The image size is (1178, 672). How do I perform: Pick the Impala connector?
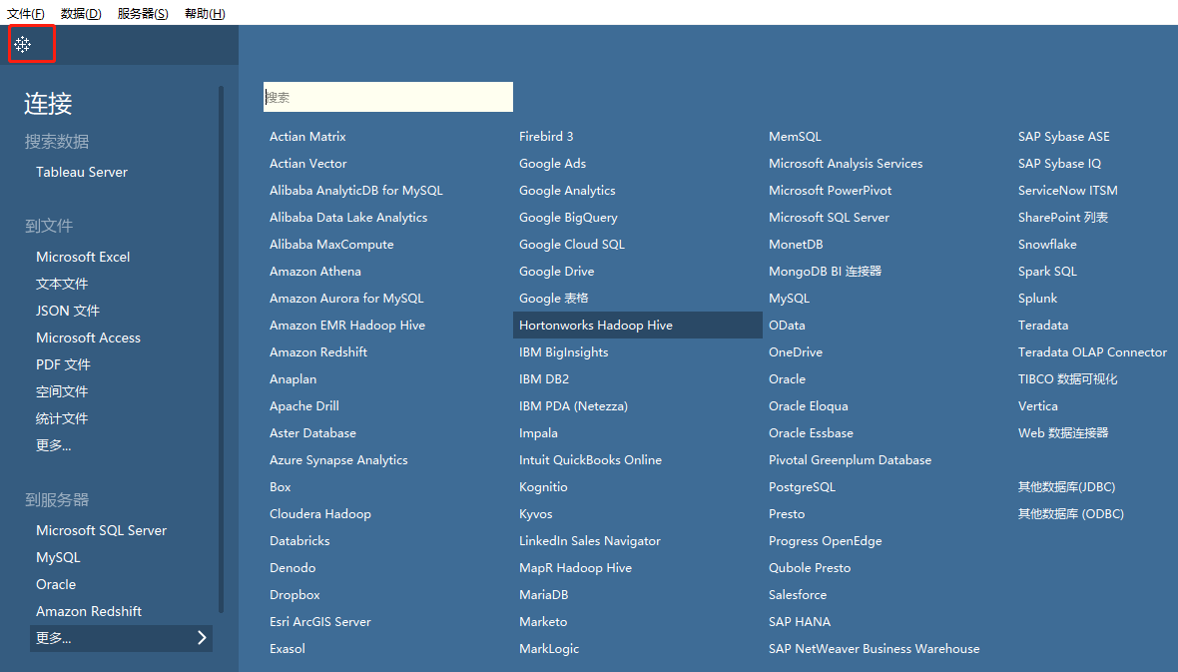click(539, 433)
